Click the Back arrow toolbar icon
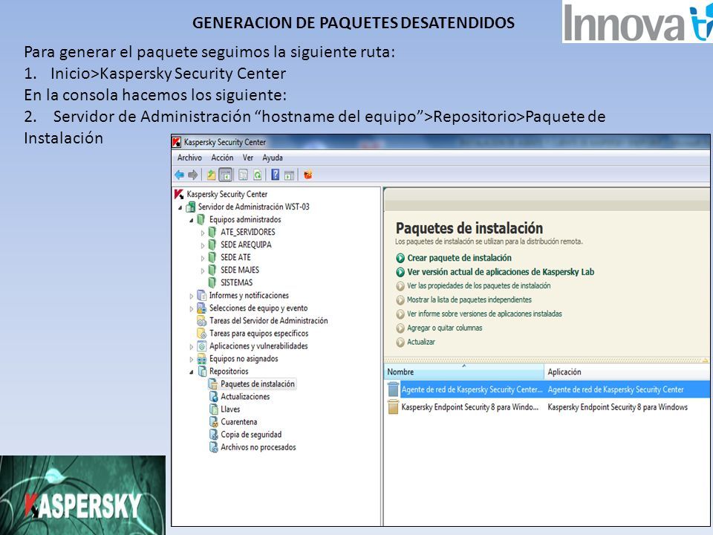Viewport: 713px width, 535px height. [179, 175]
